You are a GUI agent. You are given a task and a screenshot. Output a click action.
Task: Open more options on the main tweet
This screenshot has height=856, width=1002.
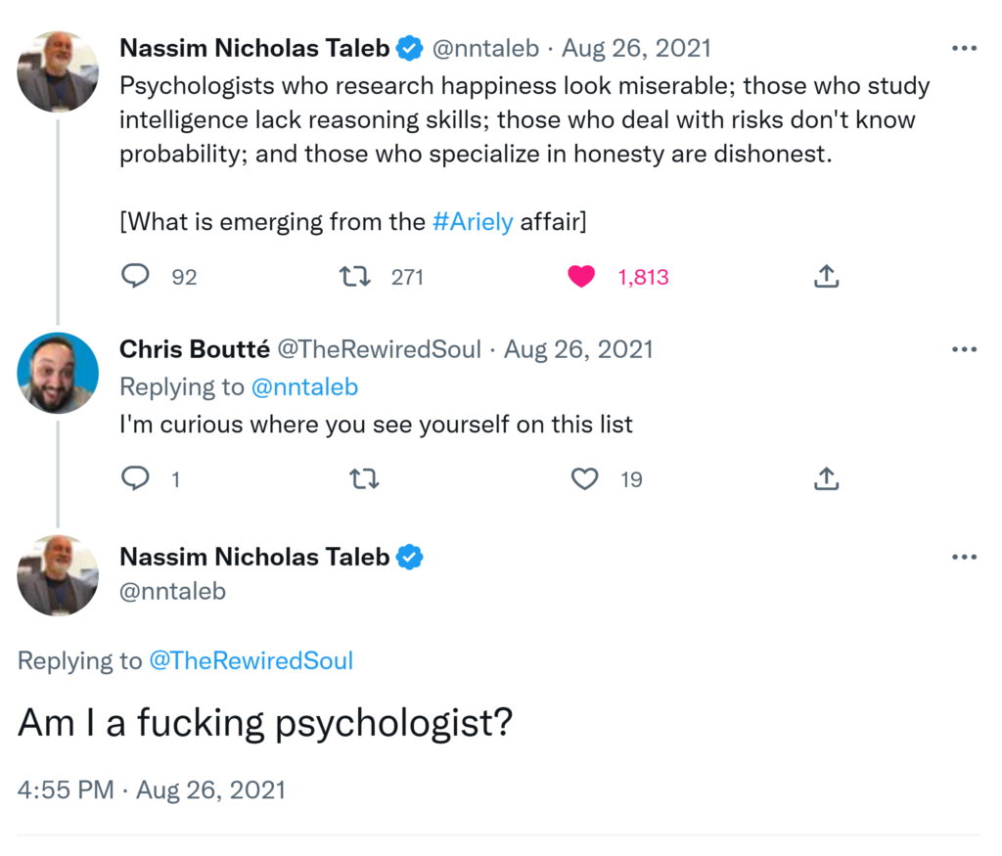click(x=964, y=558)
